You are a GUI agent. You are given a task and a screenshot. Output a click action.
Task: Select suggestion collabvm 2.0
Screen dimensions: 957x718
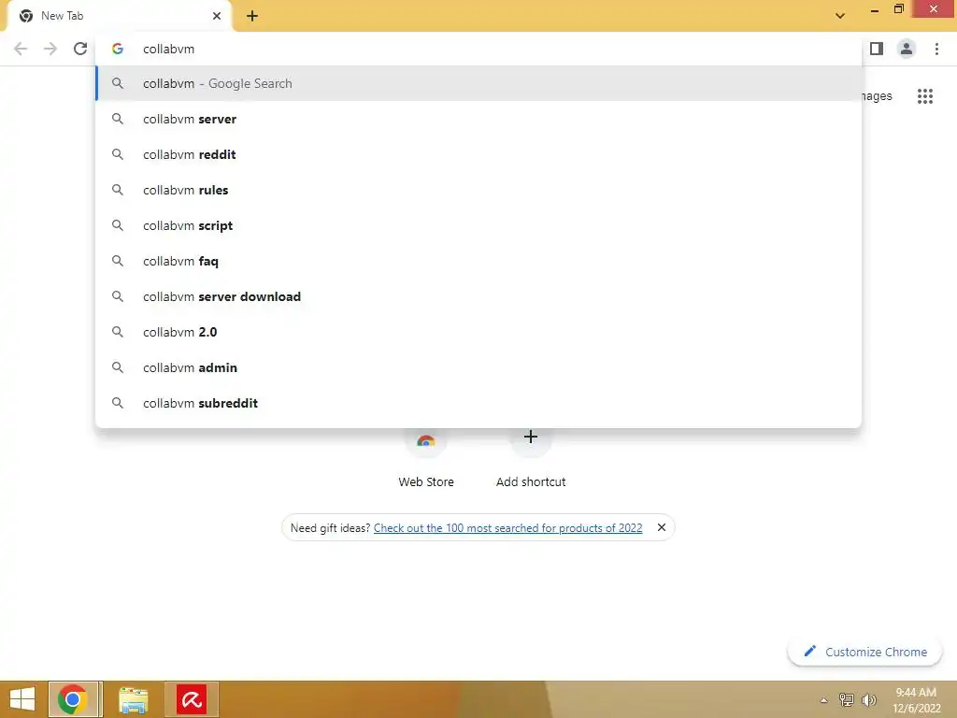(478, 332)
